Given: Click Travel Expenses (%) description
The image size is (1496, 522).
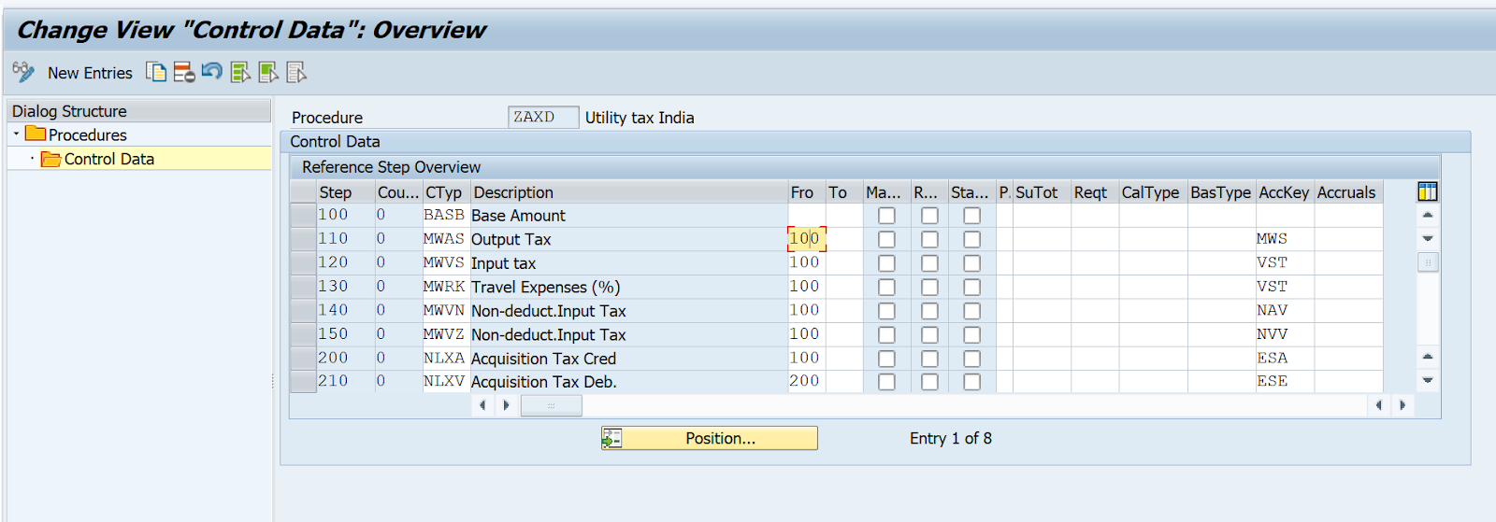Looking at the screenshot, I should 628,287.
